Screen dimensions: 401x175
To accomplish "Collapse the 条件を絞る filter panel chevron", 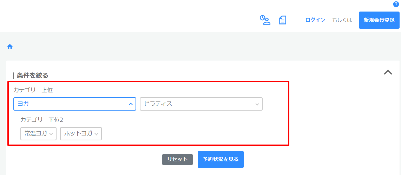I will click(388, 72).
